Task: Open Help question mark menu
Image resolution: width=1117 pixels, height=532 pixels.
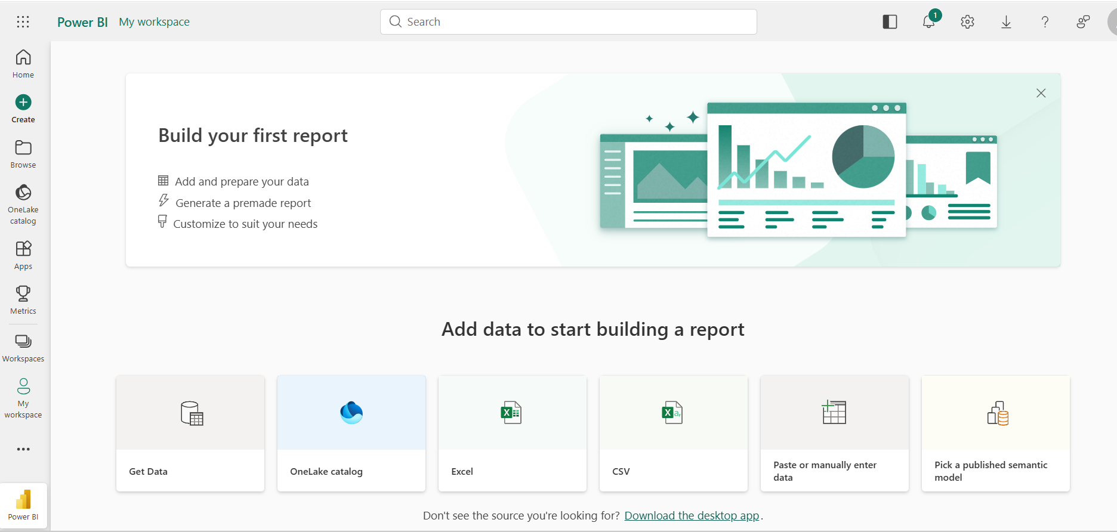Action: click(1045, 22)
